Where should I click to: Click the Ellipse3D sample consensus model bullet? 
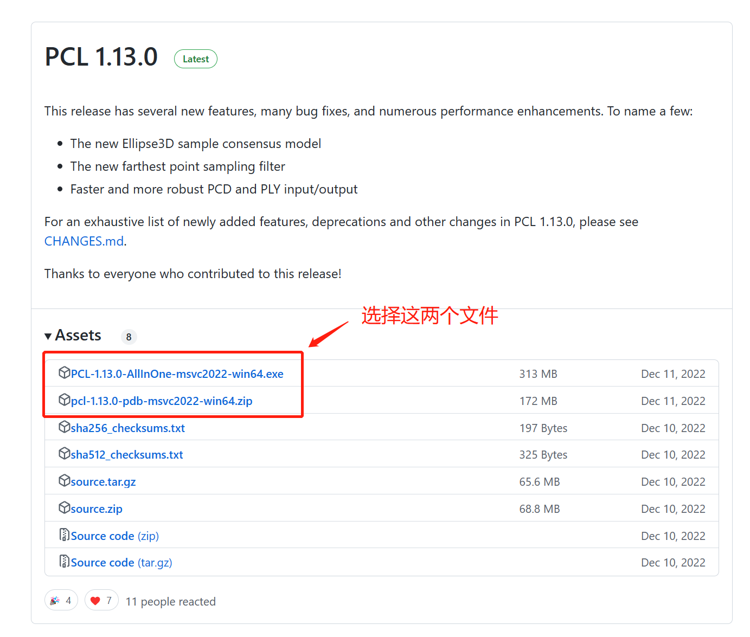pyautogui.click(x=196, y=144)
